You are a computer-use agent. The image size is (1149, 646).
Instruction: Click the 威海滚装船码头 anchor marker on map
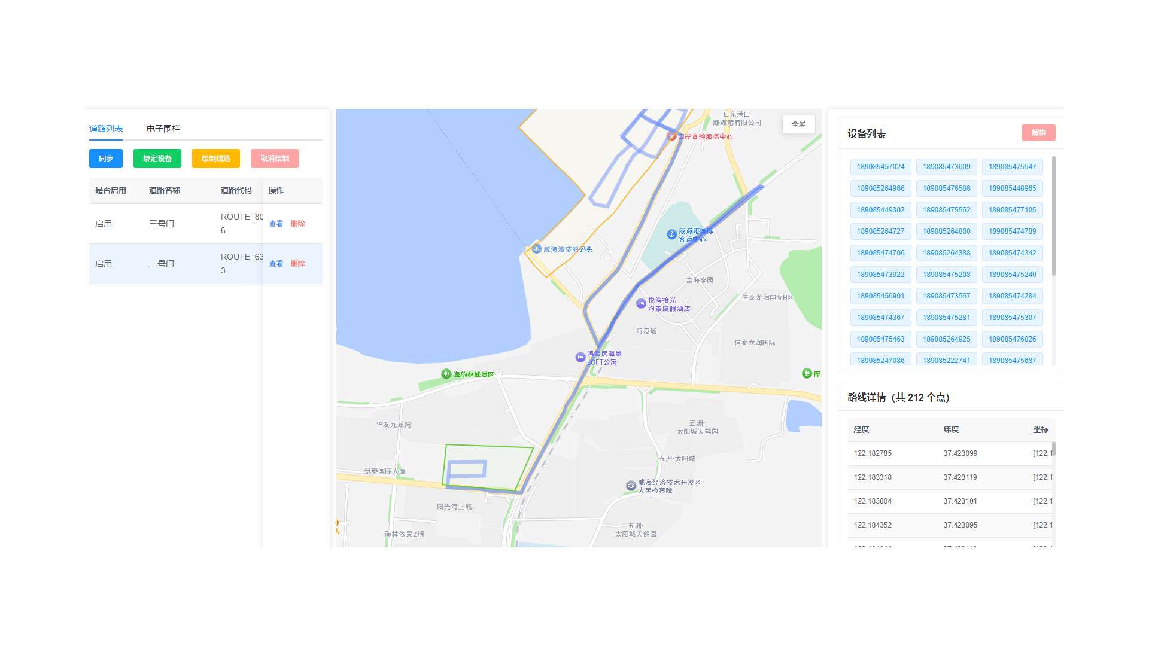(537, 249)
